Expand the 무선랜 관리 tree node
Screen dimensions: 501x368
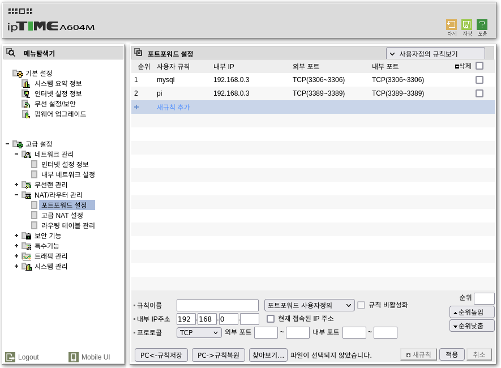click(16, 185)
